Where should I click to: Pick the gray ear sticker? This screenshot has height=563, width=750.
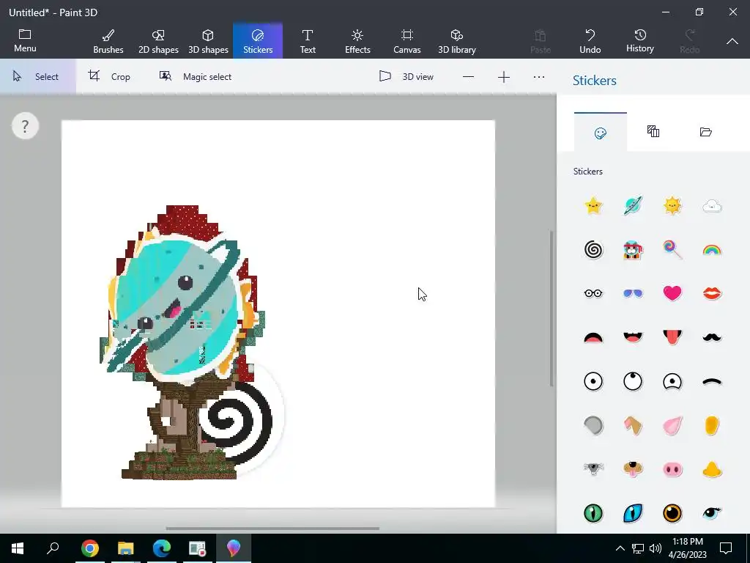(x=593, y=425)
